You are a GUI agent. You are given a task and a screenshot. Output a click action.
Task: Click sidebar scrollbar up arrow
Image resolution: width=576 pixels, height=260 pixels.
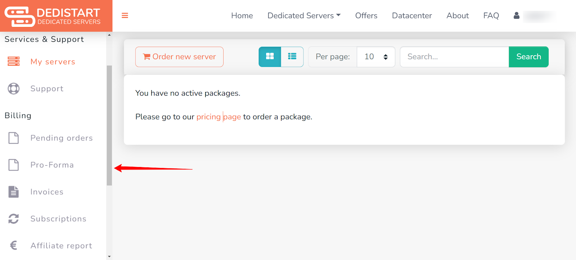pos(109,35)
